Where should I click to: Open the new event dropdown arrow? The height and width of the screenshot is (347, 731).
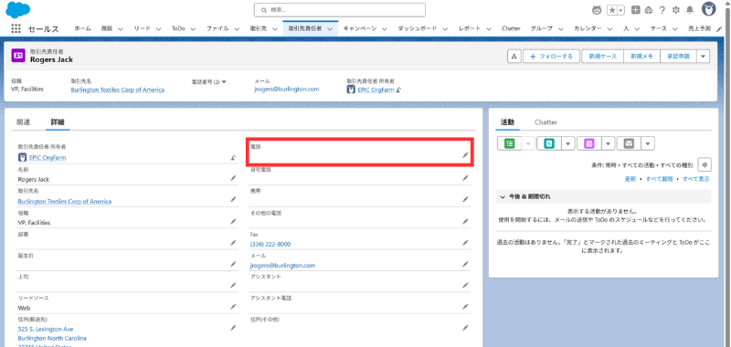[608, 143]
